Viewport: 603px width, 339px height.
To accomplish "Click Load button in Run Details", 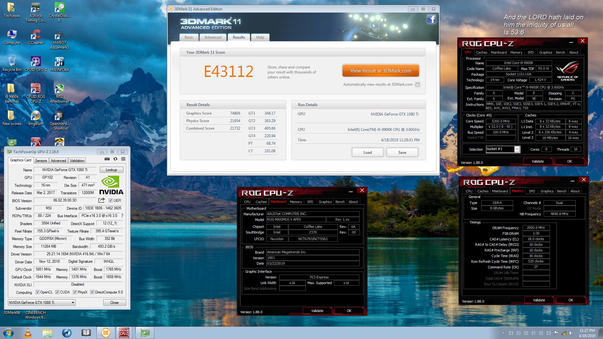I will (x=367, y=153).
